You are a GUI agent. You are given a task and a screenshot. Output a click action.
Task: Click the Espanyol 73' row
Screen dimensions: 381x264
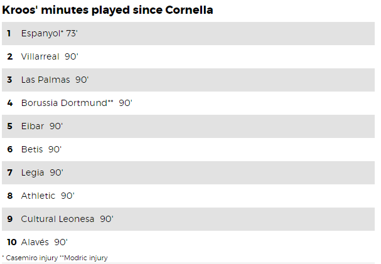click(x=188, y=33)
